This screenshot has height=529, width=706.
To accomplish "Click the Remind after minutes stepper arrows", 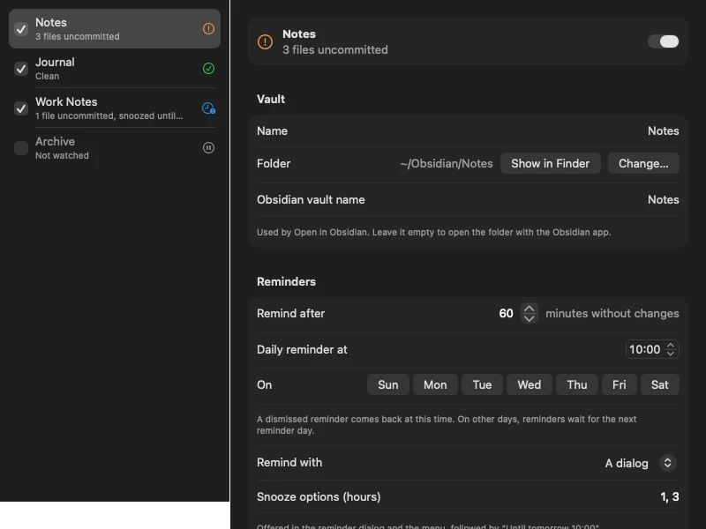I will pos(529,314).
